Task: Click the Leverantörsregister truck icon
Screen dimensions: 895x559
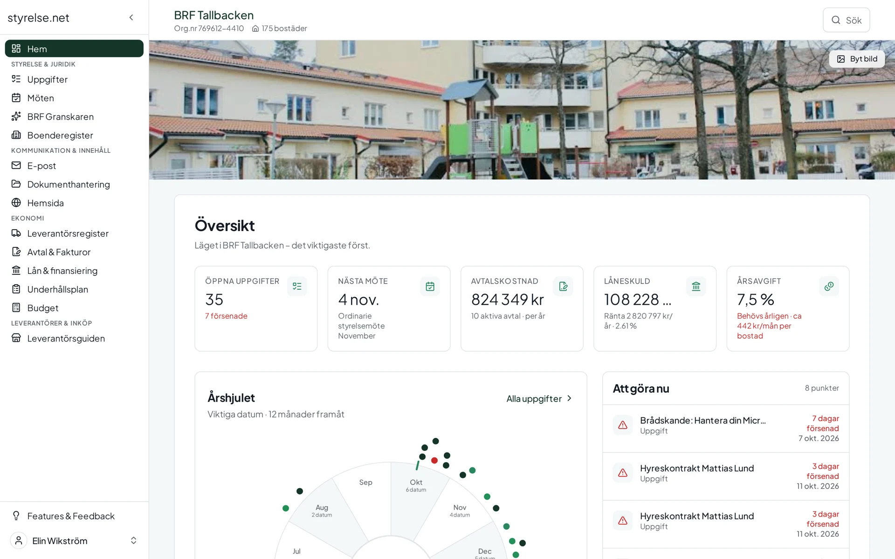Action: pos(16,233)
